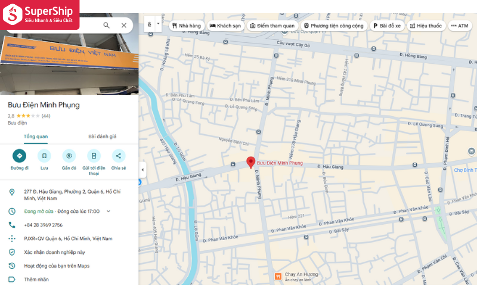Click Thêm nhãn to add label
This screenshot has height=298, width=477.
pyautogui.click(x=36, y=280)
